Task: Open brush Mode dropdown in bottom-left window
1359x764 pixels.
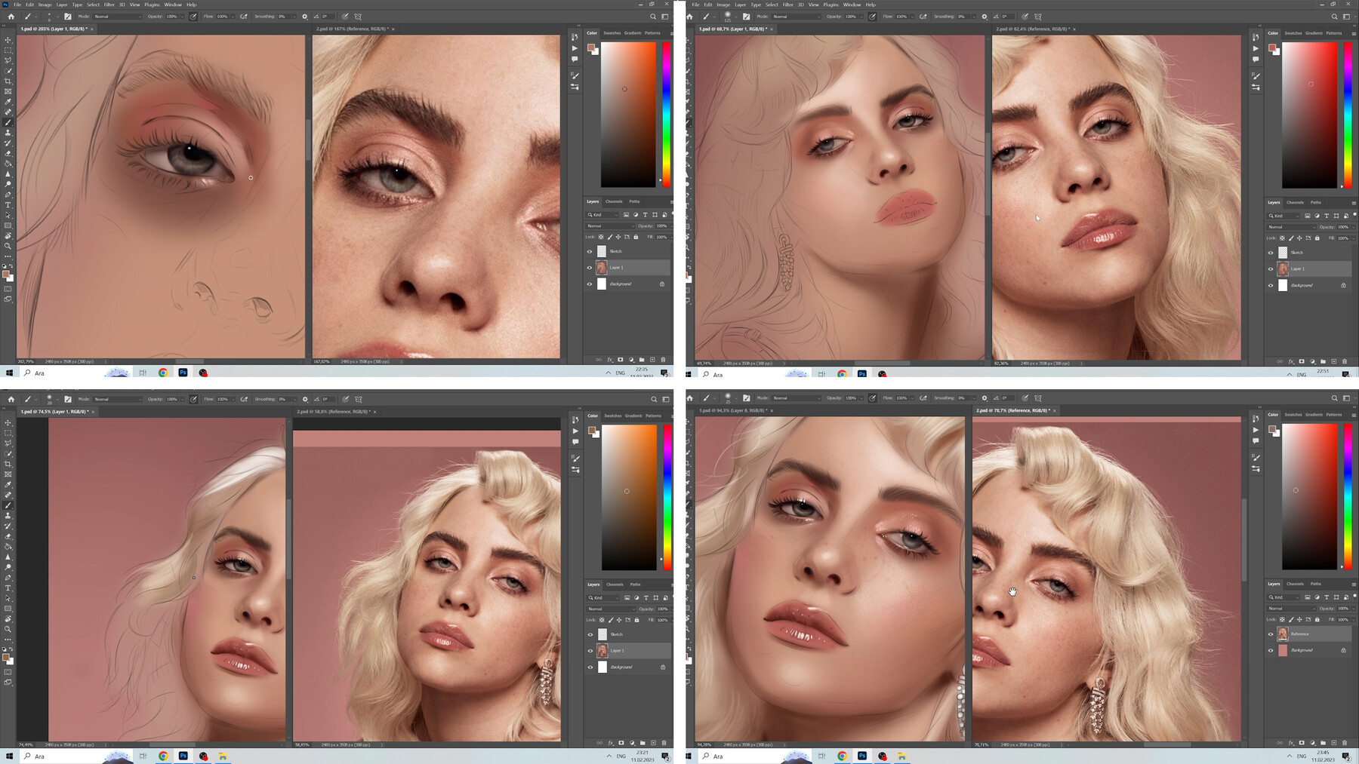Action: 117,399
